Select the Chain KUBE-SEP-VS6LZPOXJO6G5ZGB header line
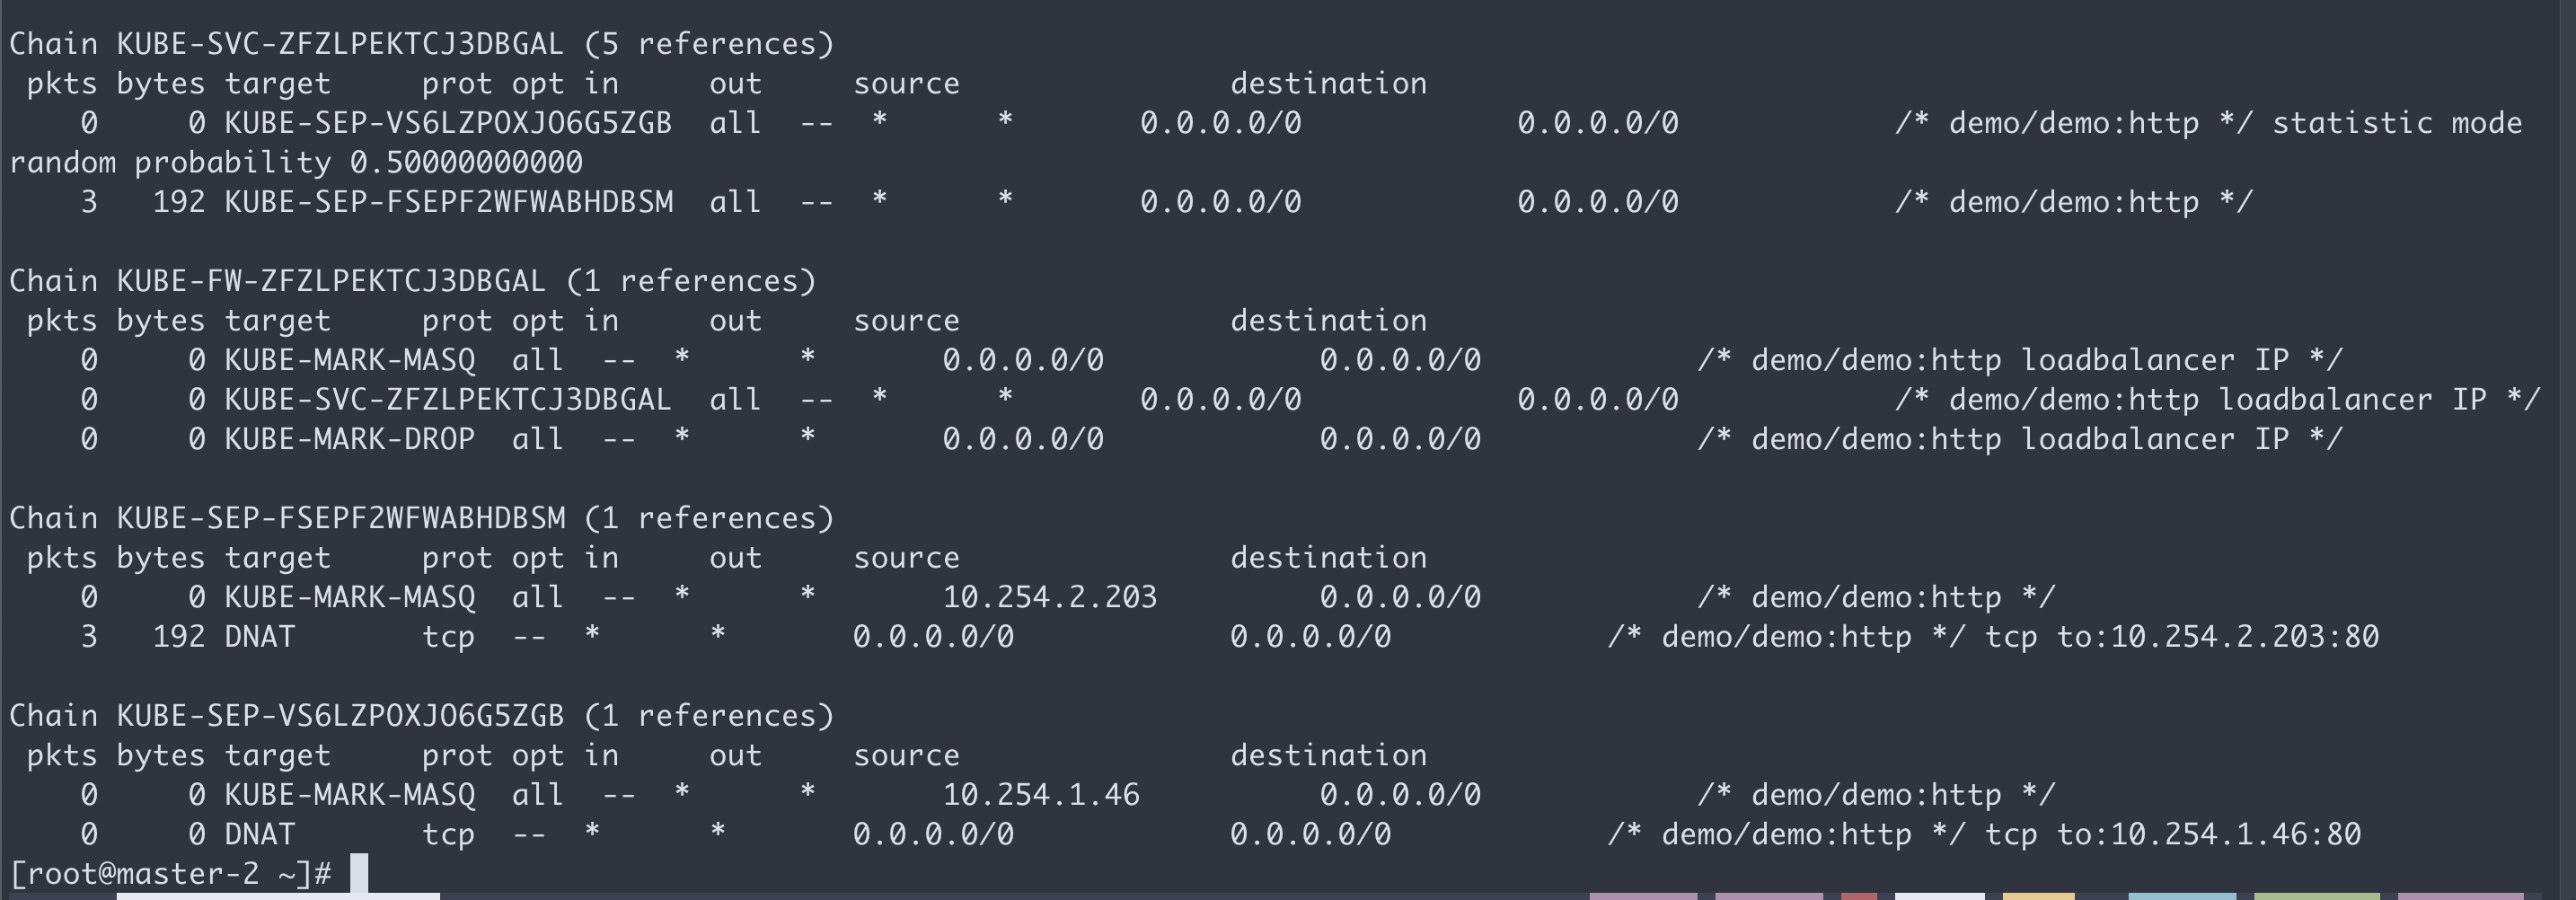The height and width of the screenshot is (900, 2576). pos(421,716)
